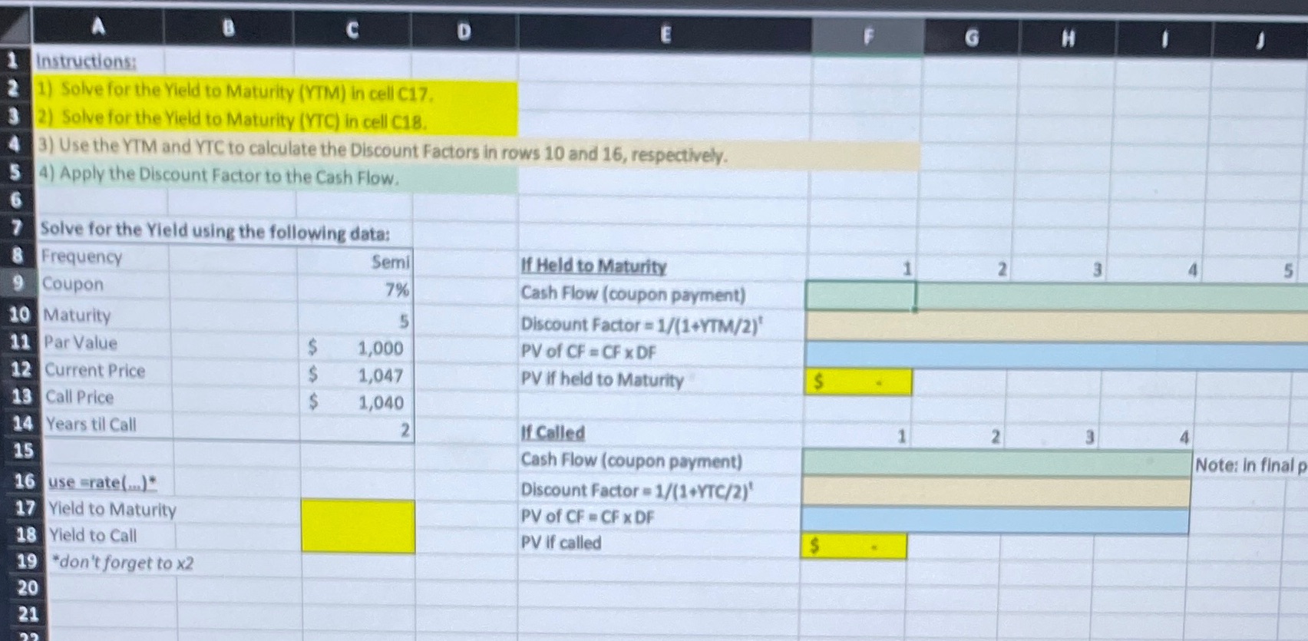Click "Cash Flow (coupon payment)" under If Held to Maturity
This screenshot has height=641, width=1308.
coord(633,294)
